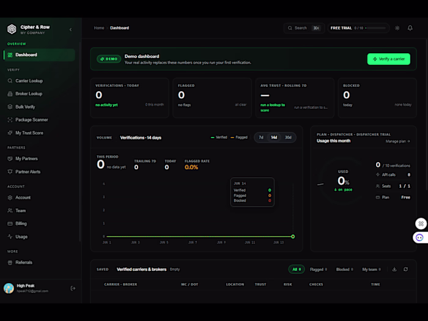Click the Referrals gift icon
The image size is (428, 321).
pos(10,262)
